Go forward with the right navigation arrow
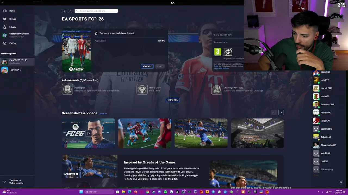348x195 pixels. click(70, 11)
